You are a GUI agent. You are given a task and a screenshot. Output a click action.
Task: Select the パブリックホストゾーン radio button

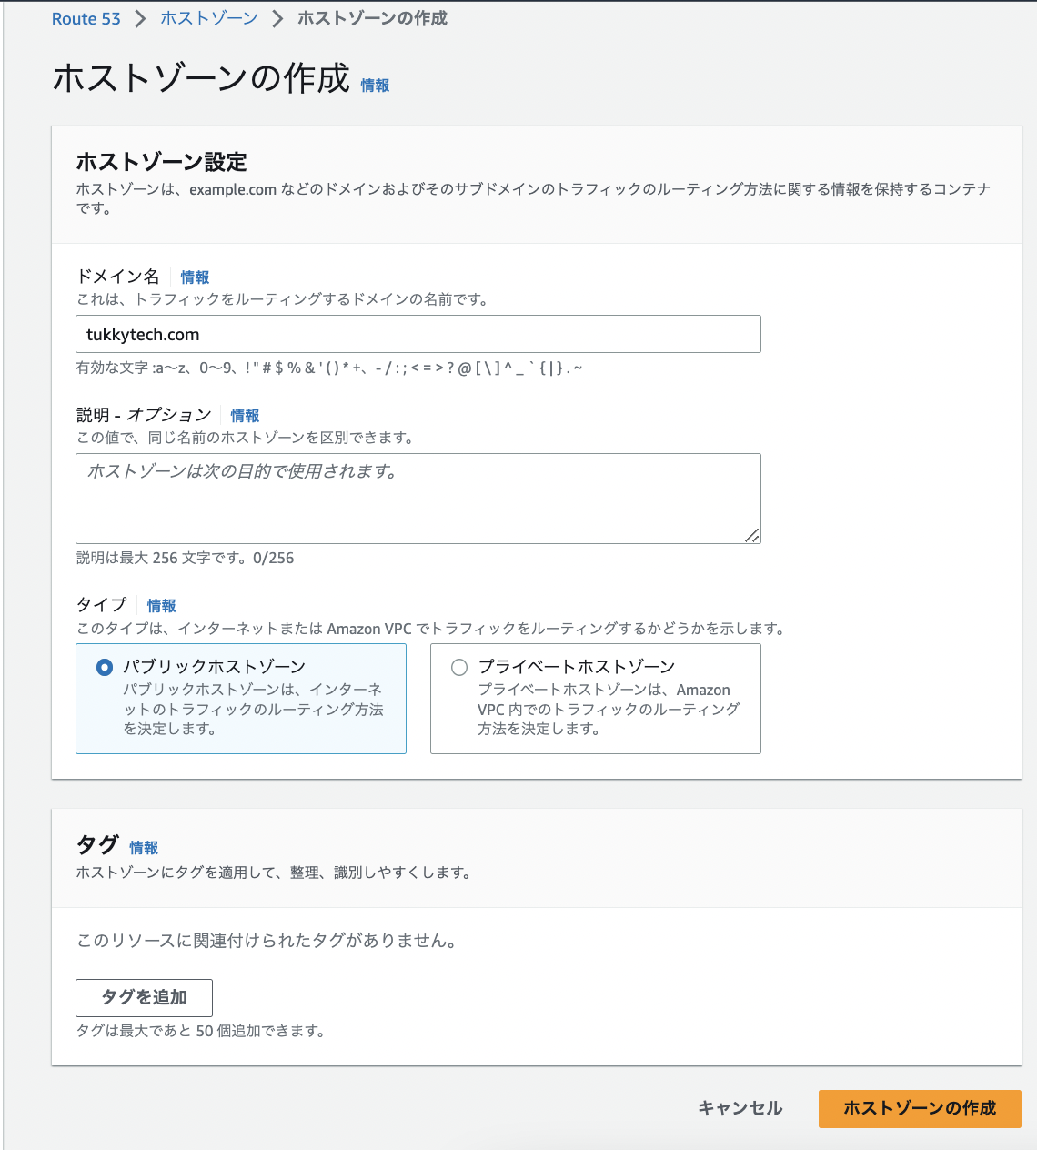click(x=105, y=668)
